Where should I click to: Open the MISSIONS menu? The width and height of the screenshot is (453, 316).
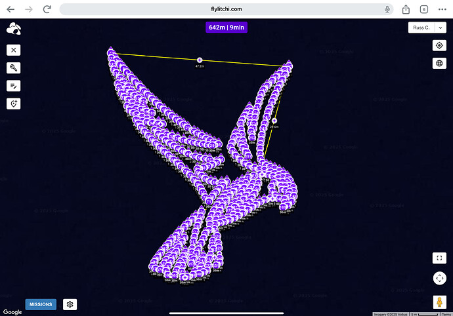(41, 304)
